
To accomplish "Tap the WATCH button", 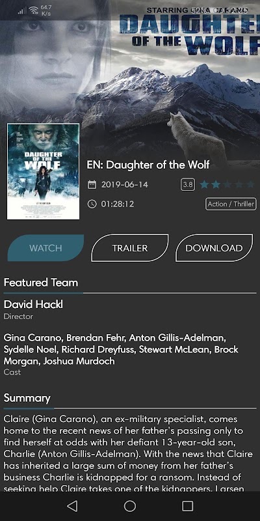I will pos(45,248).
